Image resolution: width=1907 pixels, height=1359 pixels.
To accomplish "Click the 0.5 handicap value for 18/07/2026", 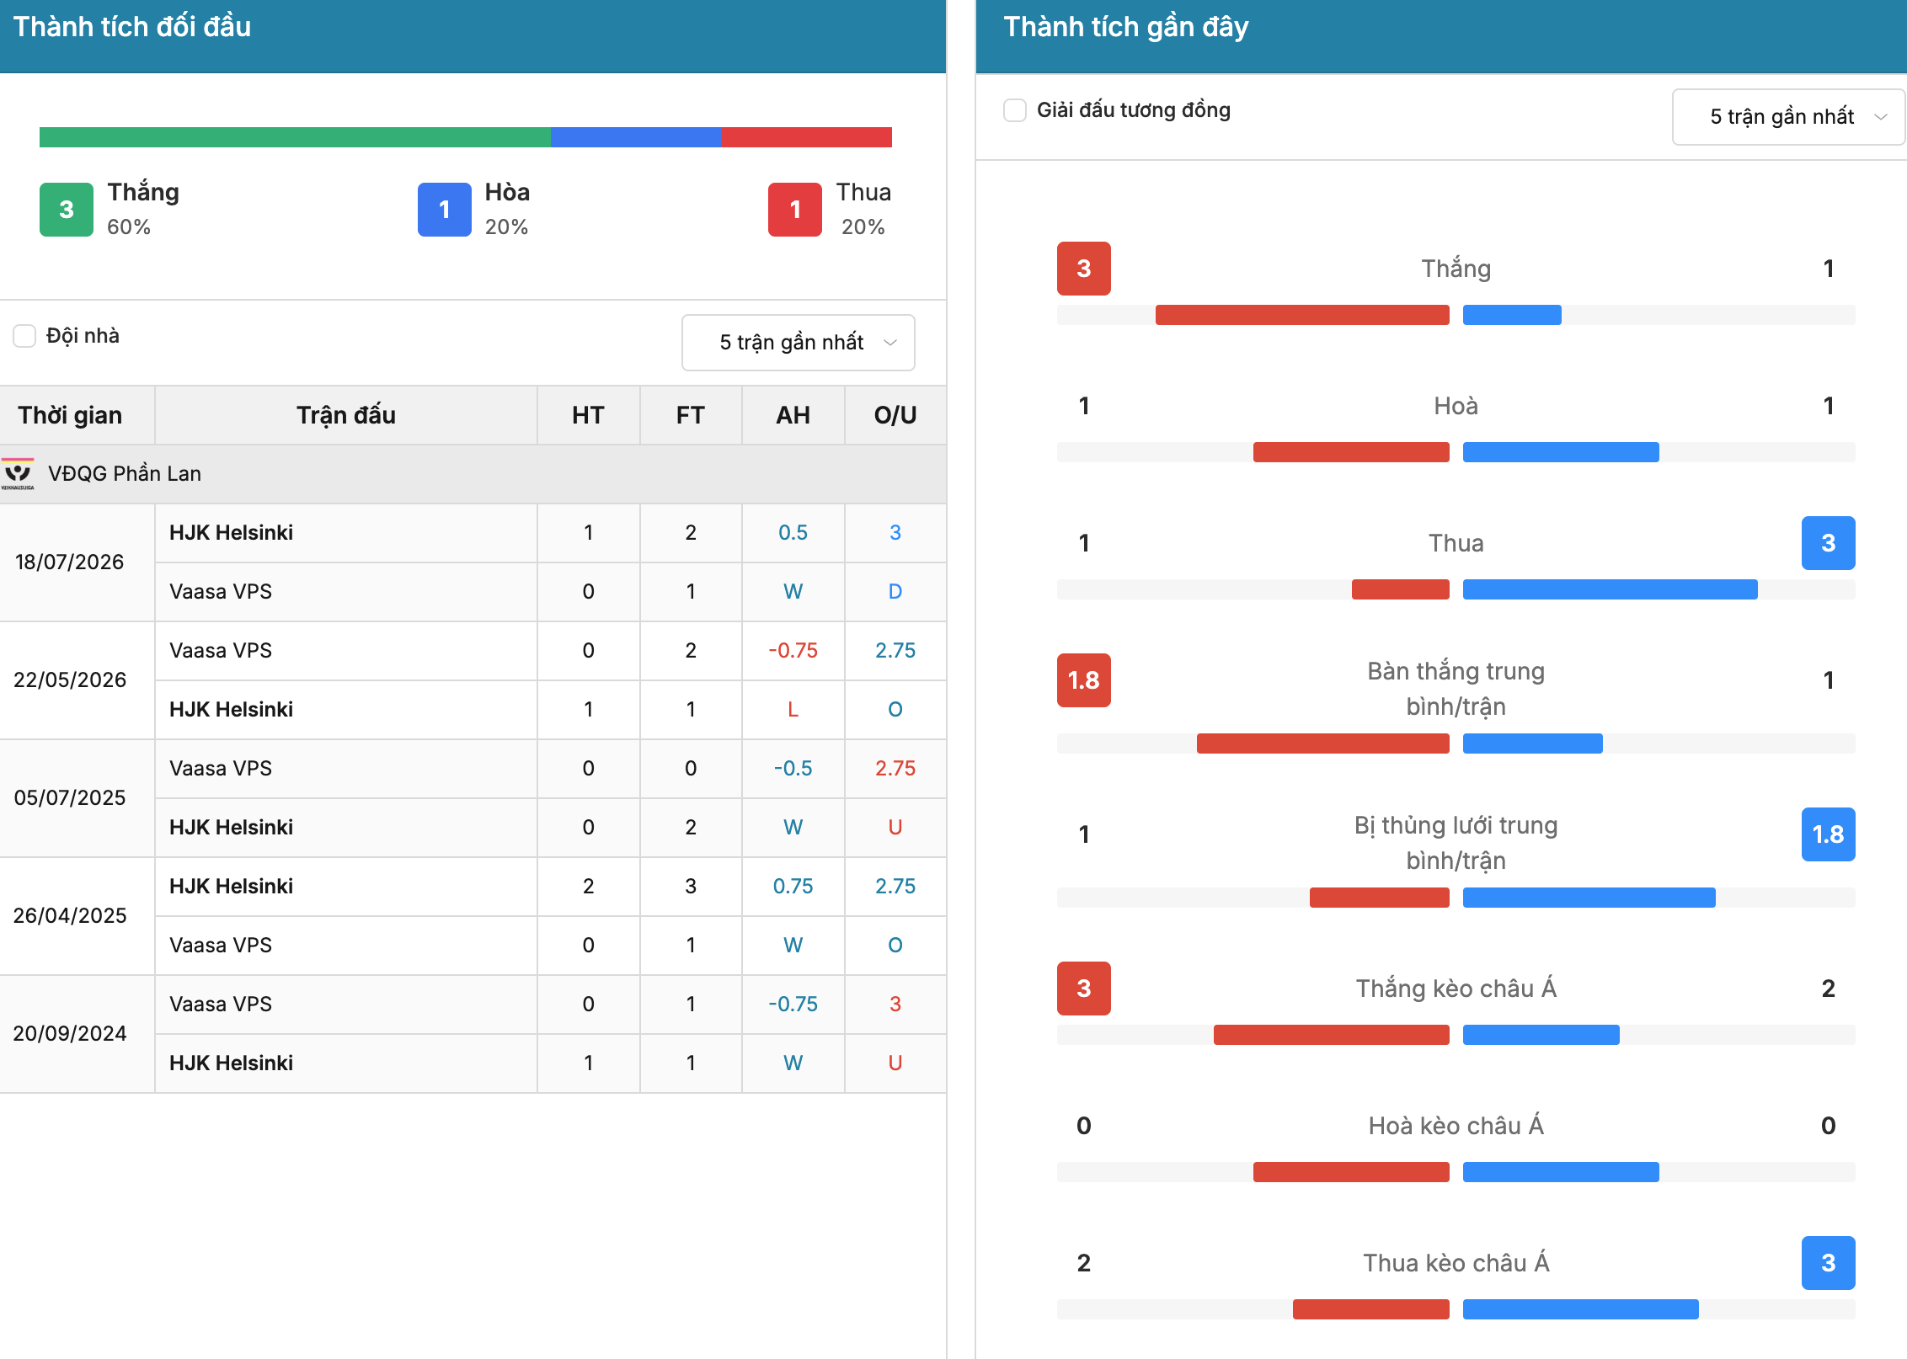I will coord(793,533).
